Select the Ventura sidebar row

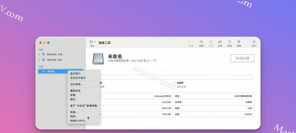(x=60, y=60)
